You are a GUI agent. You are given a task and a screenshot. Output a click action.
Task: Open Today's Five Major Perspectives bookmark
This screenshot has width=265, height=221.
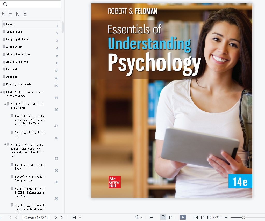coord(30,179)
